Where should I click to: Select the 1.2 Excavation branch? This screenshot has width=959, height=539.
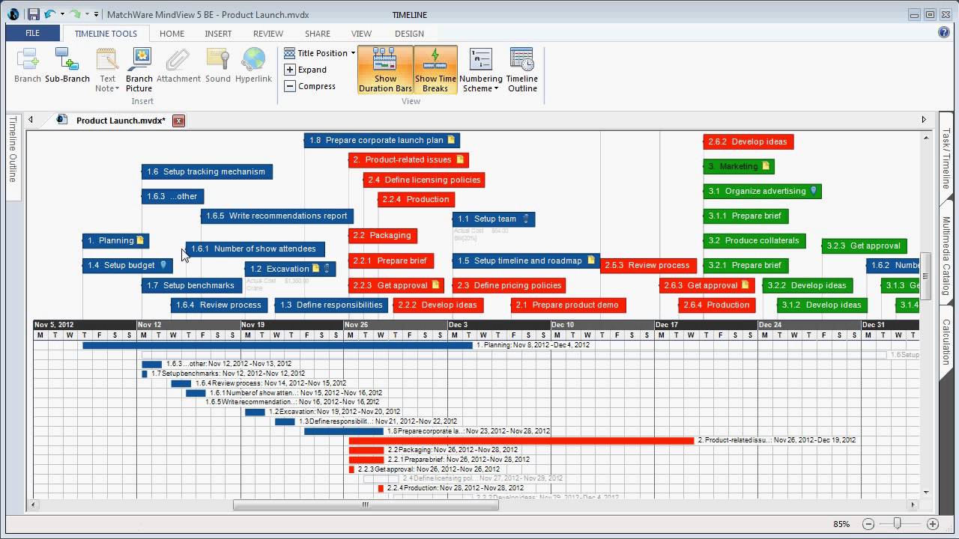pos(290,269)
